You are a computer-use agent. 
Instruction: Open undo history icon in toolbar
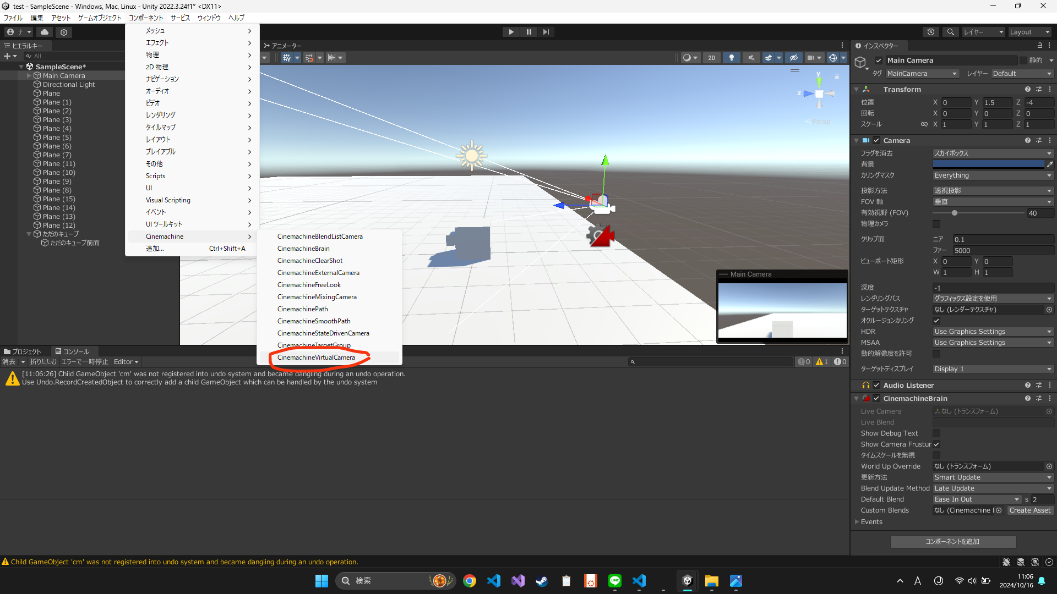[930, 32]
